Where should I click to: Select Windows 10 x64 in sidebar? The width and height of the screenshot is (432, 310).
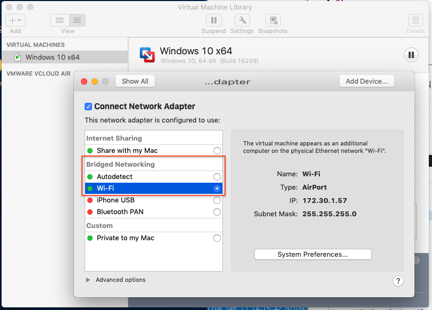65,57
